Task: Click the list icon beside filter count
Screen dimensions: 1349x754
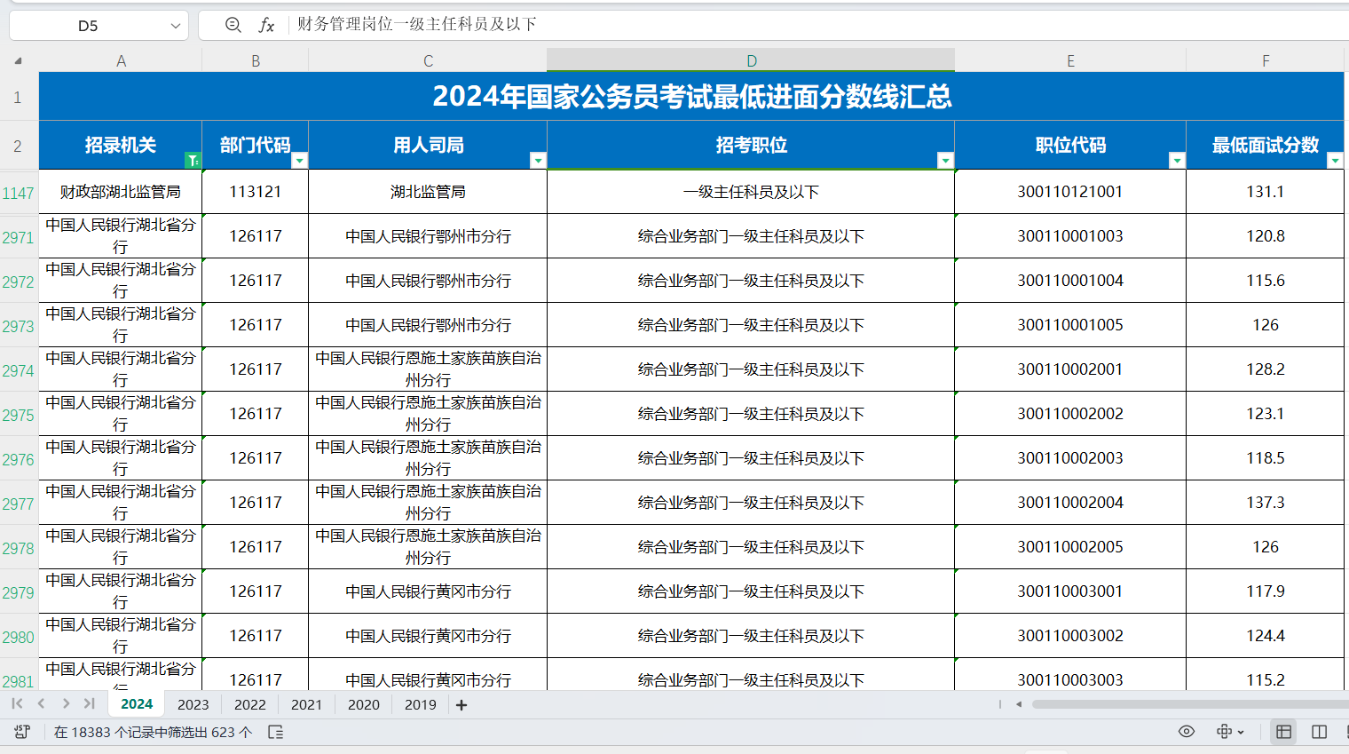Action: pyautogui.click(x=275, y=732)
